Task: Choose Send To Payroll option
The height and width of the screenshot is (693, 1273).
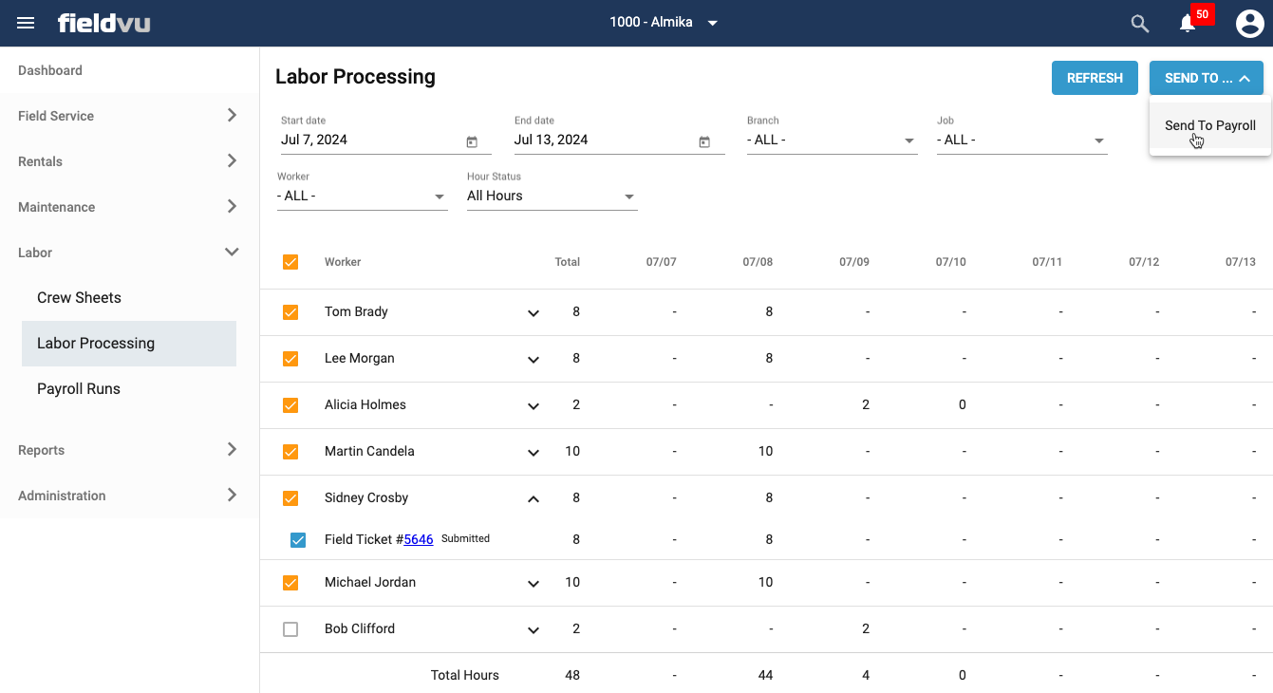Action: [1210, 125]
